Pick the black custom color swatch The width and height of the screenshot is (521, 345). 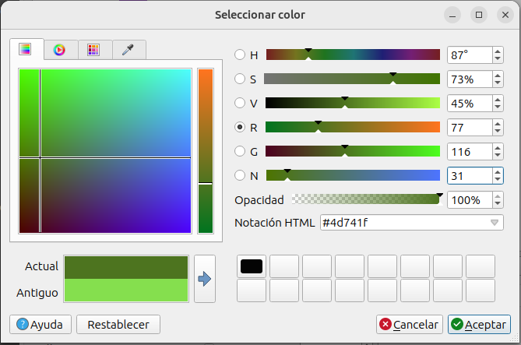pyautogui.click(x=252, y=266)
